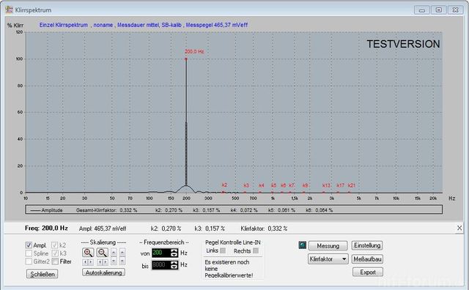Toggle the Ampl checkbox
Viewport: 469px width, 290px height.
pyautogui.click(x=29, y=245)
